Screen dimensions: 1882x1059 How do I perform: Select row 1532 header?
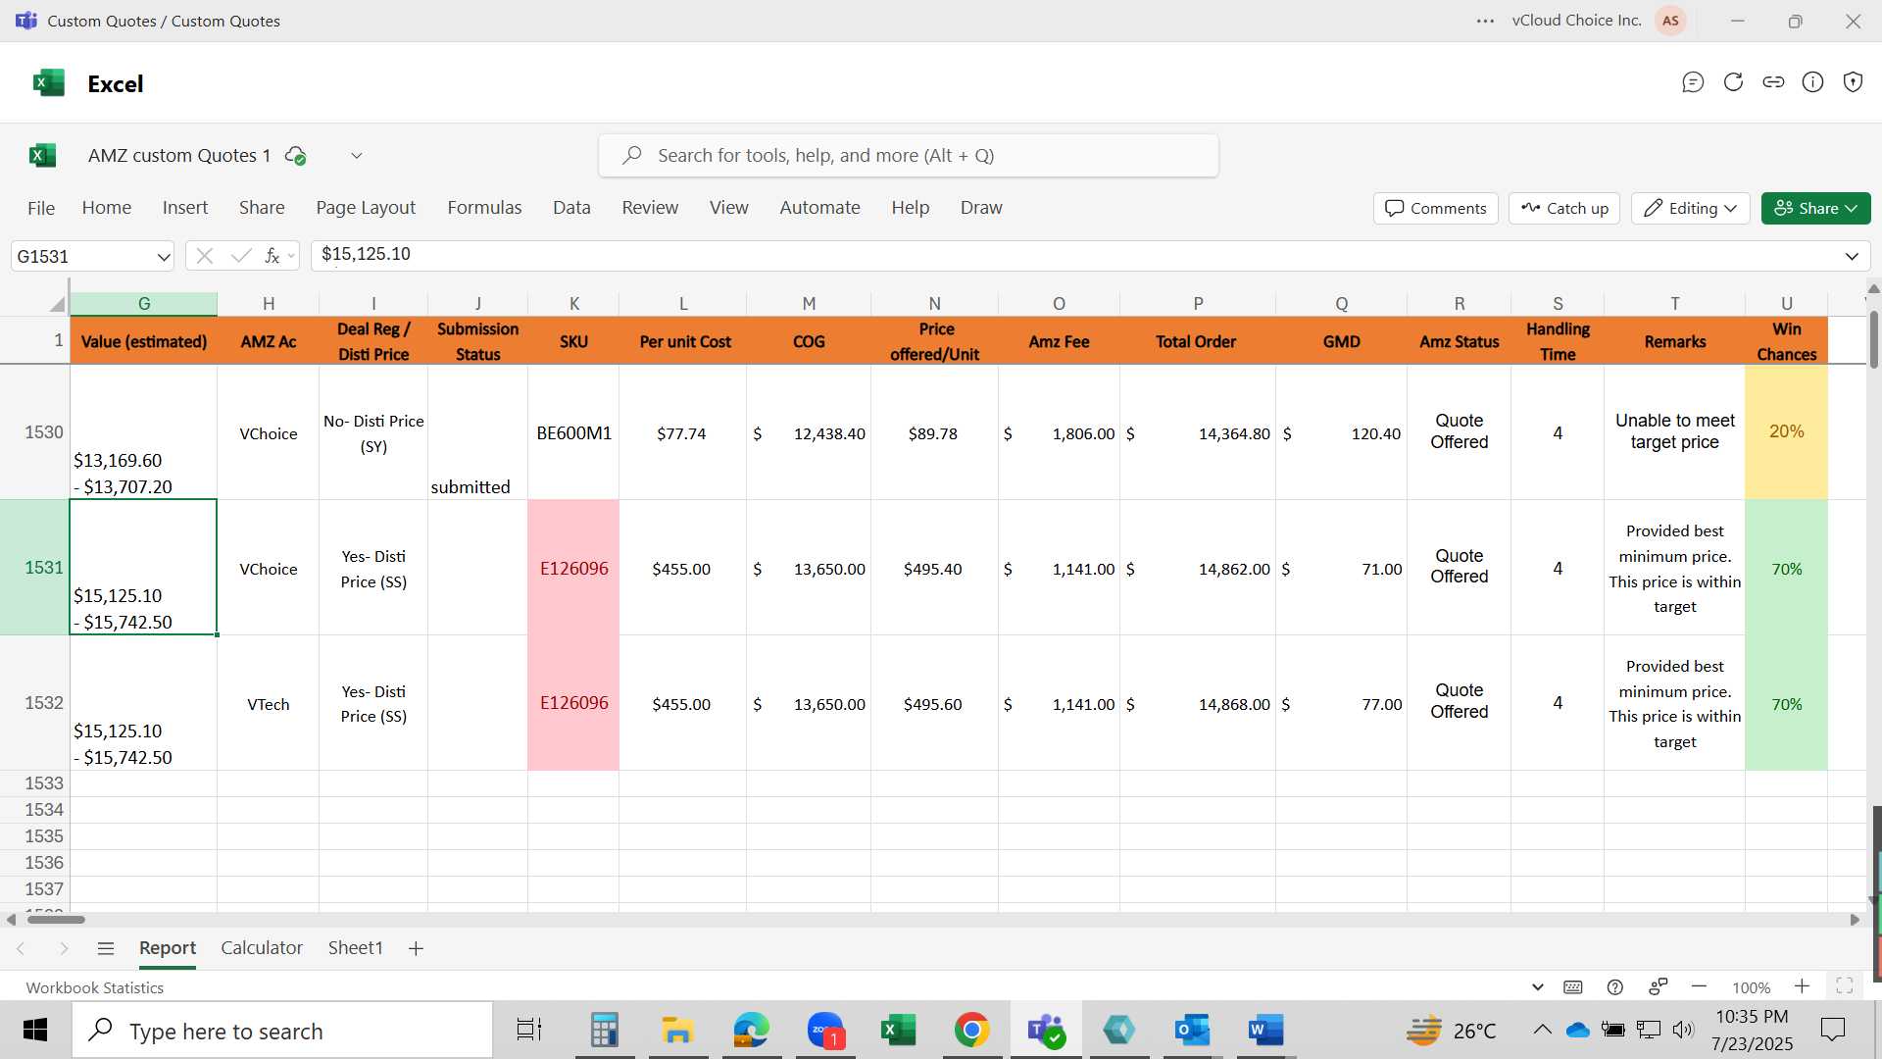pyautogui.click(x=35, y=703)
